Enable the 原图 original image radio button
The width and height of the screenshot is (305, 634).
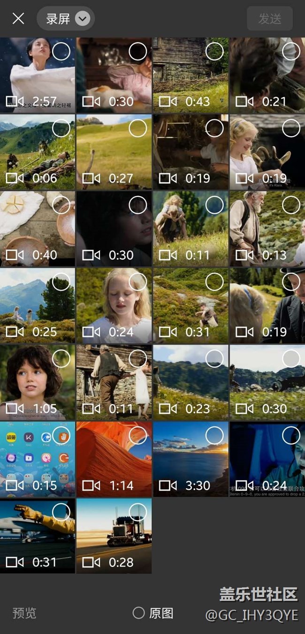[138, 613]
